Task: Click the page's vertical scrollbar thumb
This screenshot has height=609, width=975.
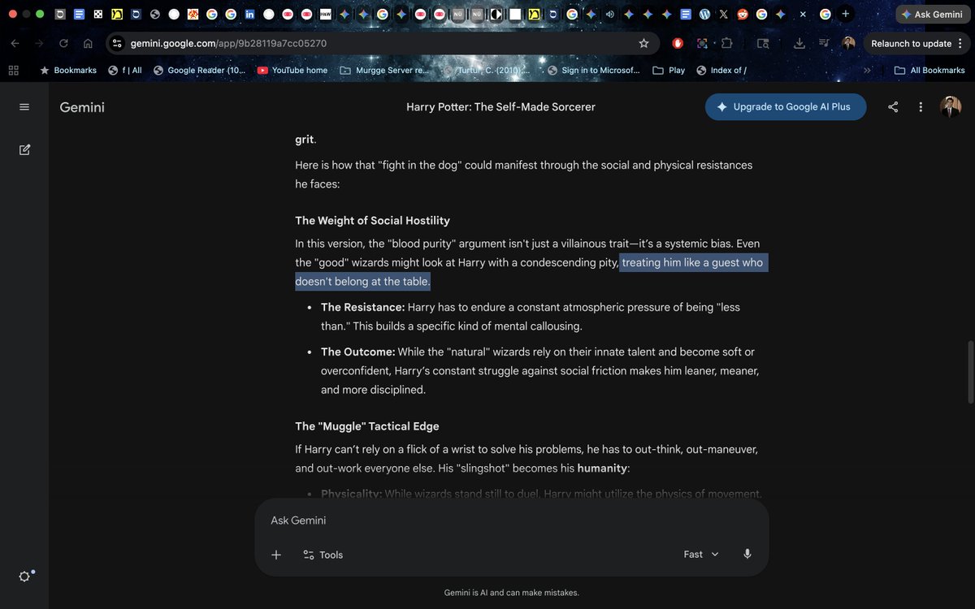Action: pos(969,372)
